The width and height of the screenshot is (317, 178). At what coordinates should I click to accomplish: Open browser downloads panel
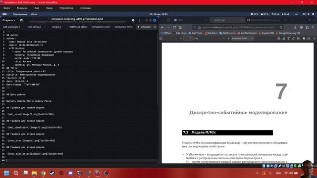295,27
